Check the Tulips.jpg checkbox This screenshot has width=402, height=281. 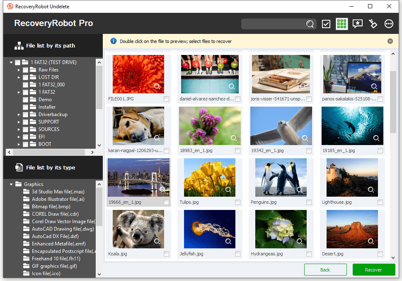[237, 202]
